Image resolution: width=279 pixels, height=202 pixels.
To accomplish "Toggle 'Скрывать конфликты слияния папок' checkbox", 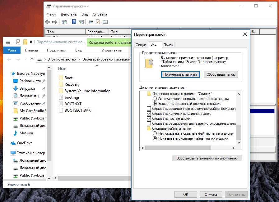I will click(149, 114).
